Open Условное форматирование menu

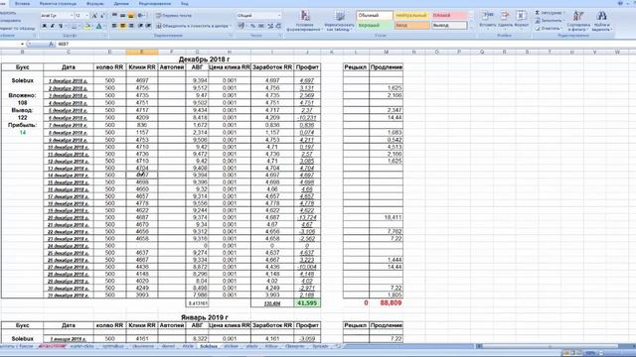[x=305, y=21]
